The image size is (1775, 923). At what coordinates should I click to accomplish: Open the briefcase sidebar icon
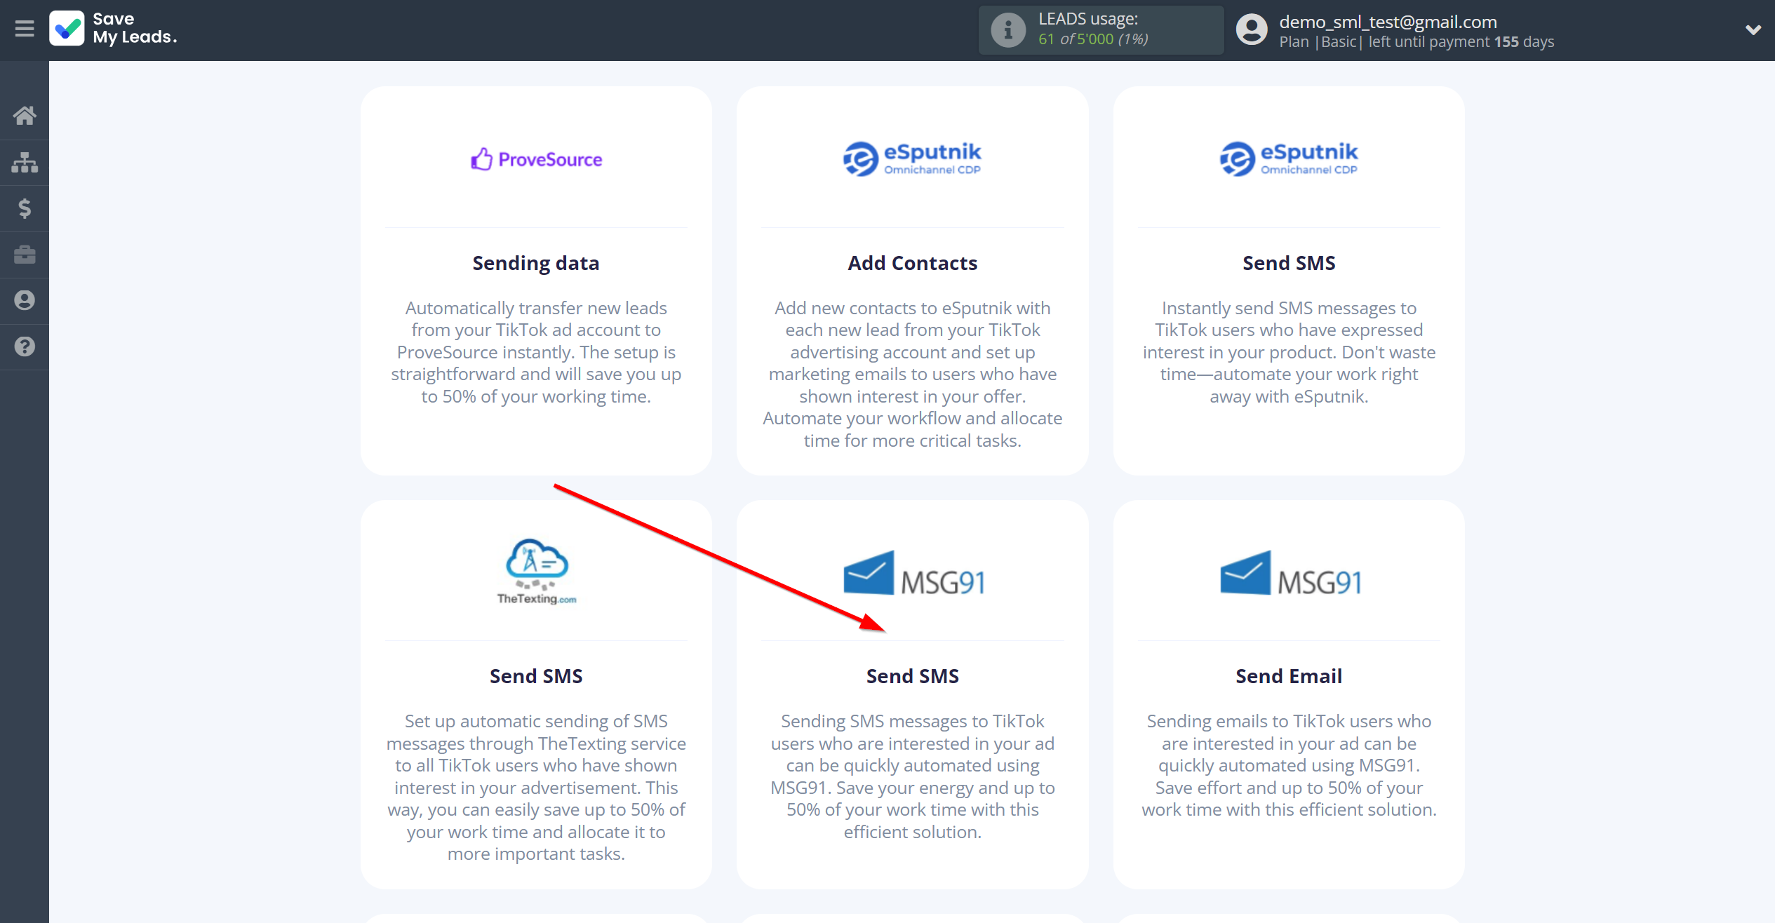coord(25,255)
